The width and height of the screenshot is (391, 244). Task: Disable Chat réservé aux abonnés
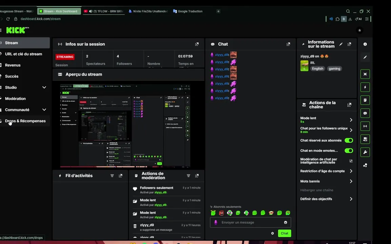point(349,140)
